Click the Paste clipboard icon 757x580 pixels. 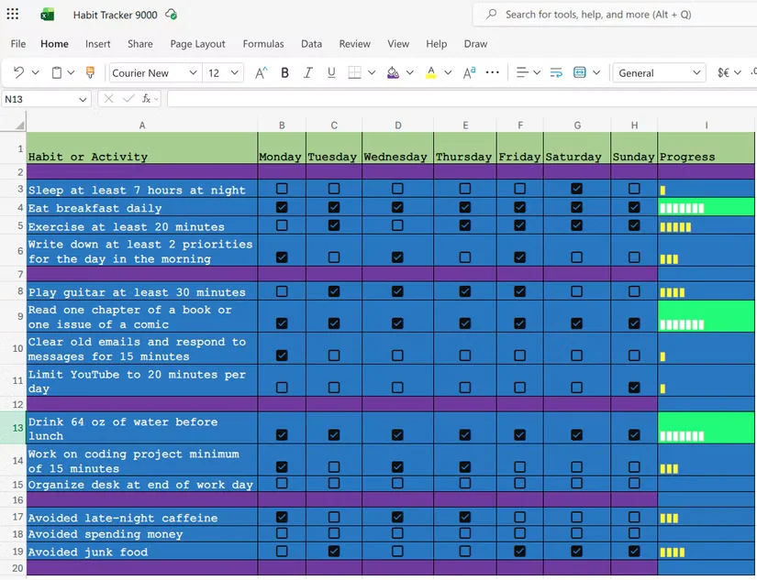point(57,72)
